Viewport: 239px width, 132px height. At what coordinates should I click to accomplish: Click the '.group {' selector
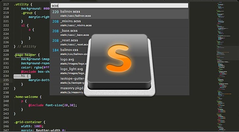(x=28, y=13)
